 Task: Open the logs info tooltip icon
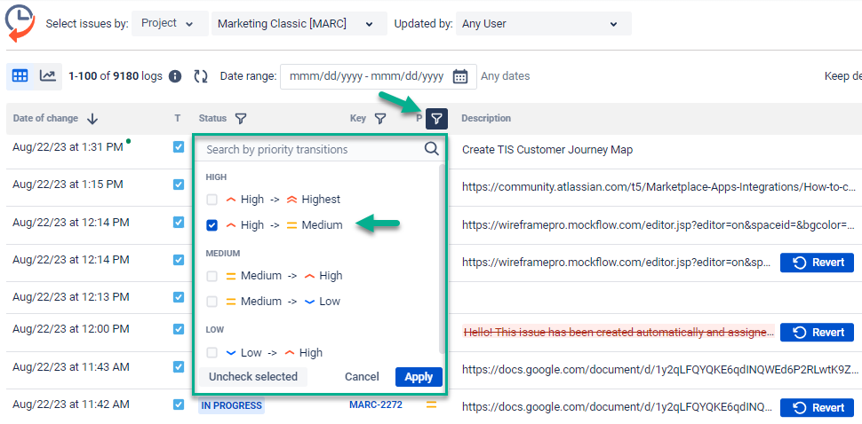[175, 76]
